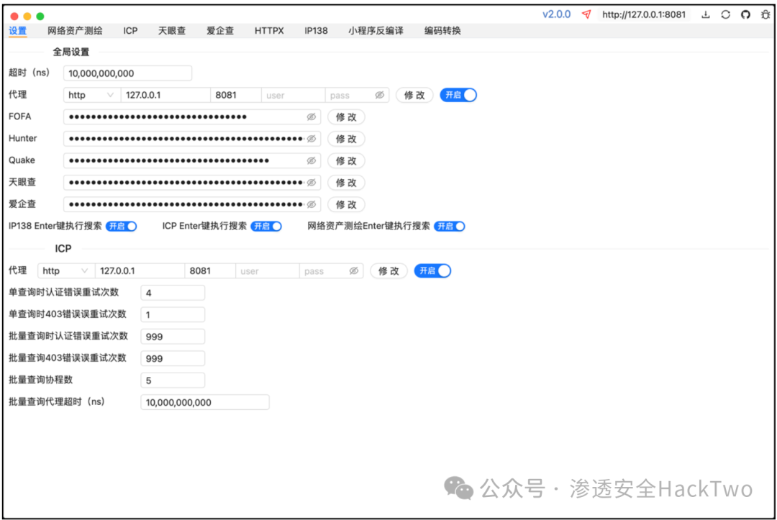Toggle ICP Enter键执行搜索 switch

[267, 227]
